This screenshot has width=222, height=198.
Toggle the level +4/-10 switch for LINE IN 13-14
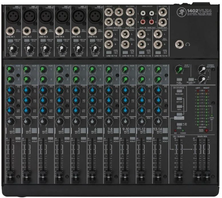pyautogui.click(x=158, y=52)
